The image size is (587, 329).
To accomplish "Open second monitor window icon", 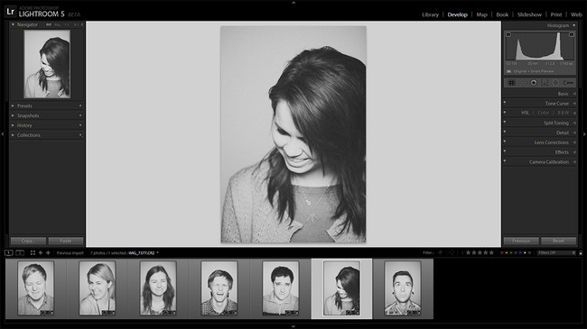I will coord(20,252).
